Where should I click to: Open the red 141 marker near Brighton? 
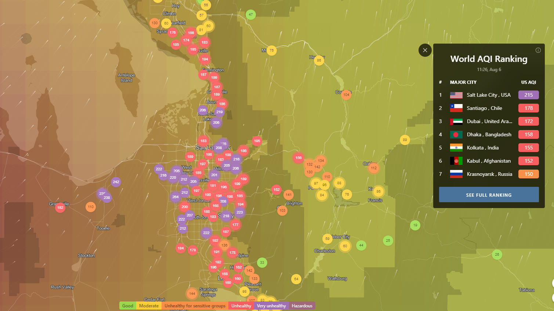(289, 195)
